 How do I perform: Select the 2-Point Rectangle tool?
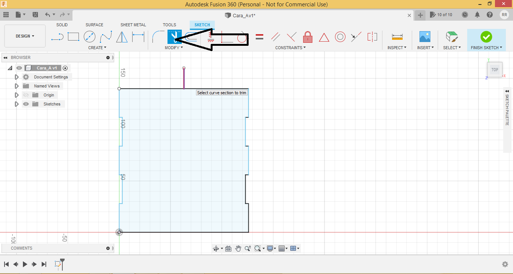[x=73, y=37]
